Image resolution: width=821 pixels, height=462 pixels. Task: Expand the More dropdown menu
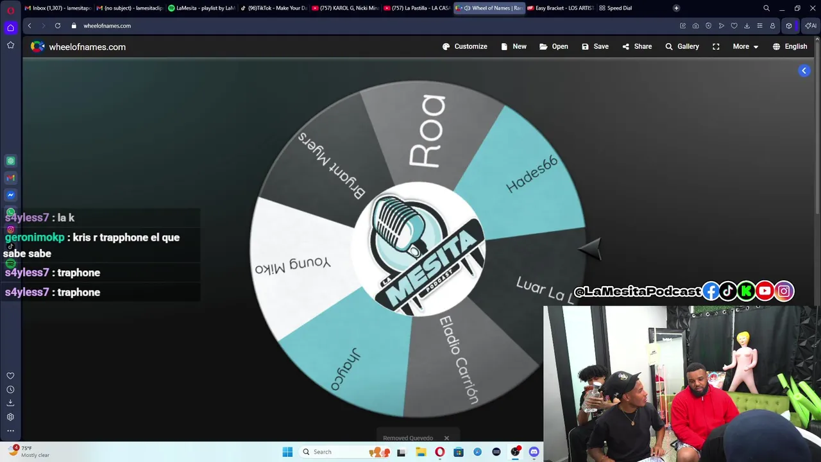[x=745, y=46]
